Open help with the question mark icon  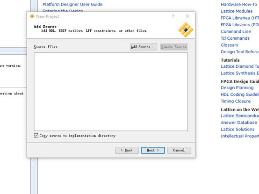click(173, 16)
